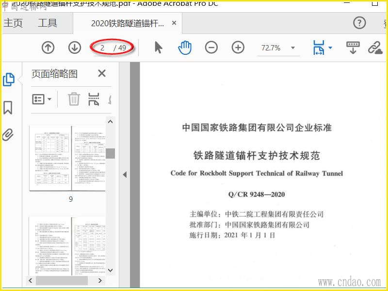388x291 pixels.
Task: Click the share link cloud icon
Action: coord(375,48)
